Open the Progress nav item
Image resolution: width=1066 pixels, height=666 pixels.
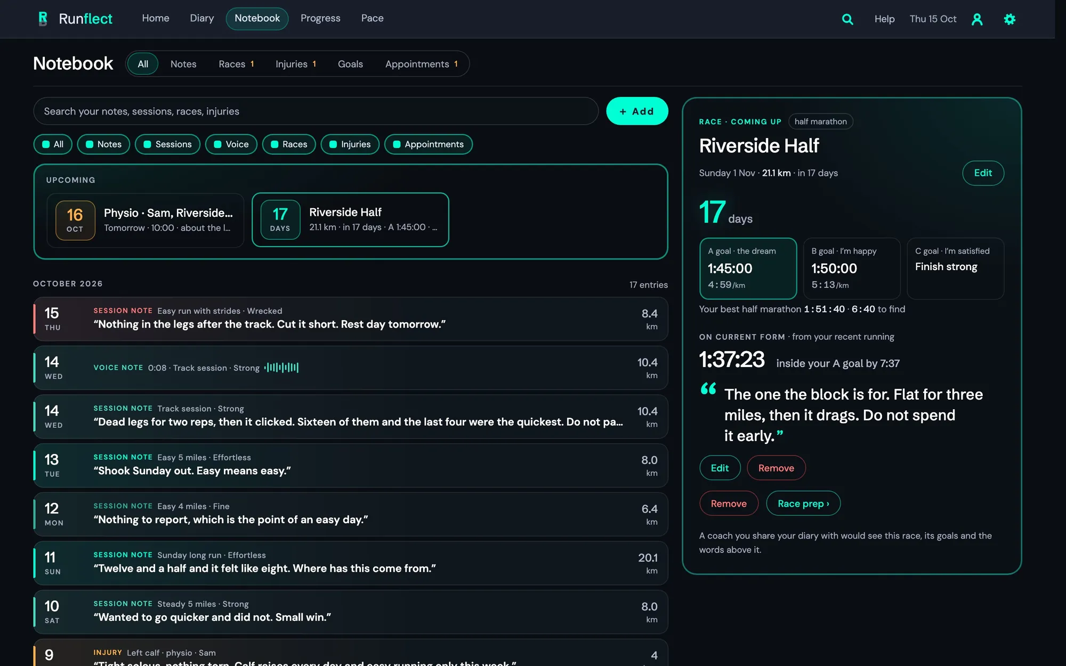[x=320, y=19]
